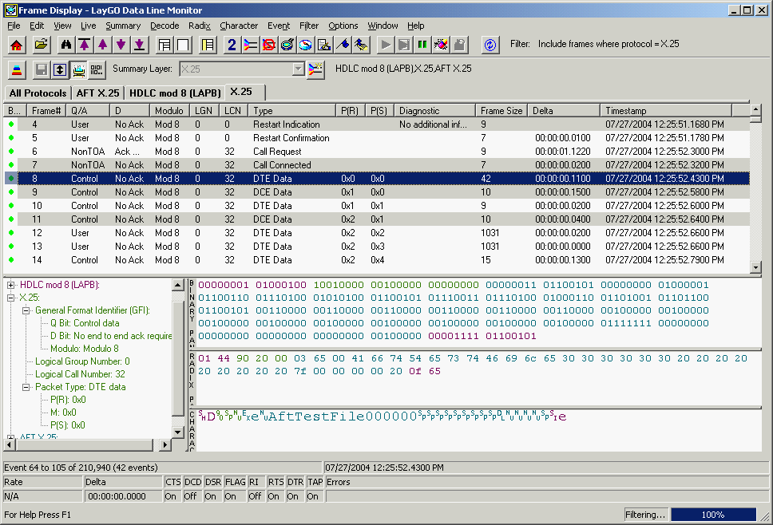Click the small squares grid icon
The height and width of the screenshot is (525, 773).
(x=97, y=70)
